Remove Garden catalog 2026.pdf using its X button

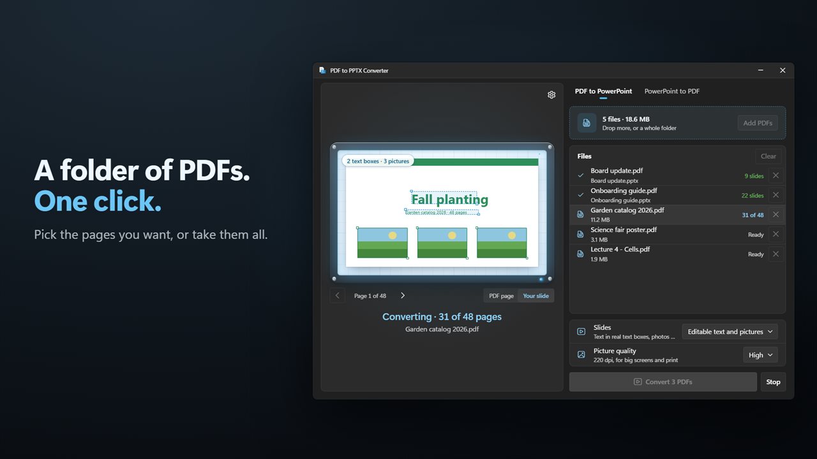pos(776,215)
